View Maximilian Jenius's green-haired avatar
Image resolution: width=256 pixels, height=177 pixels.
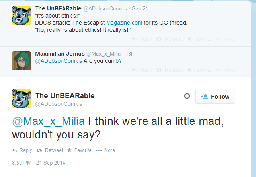coord(21,61)
